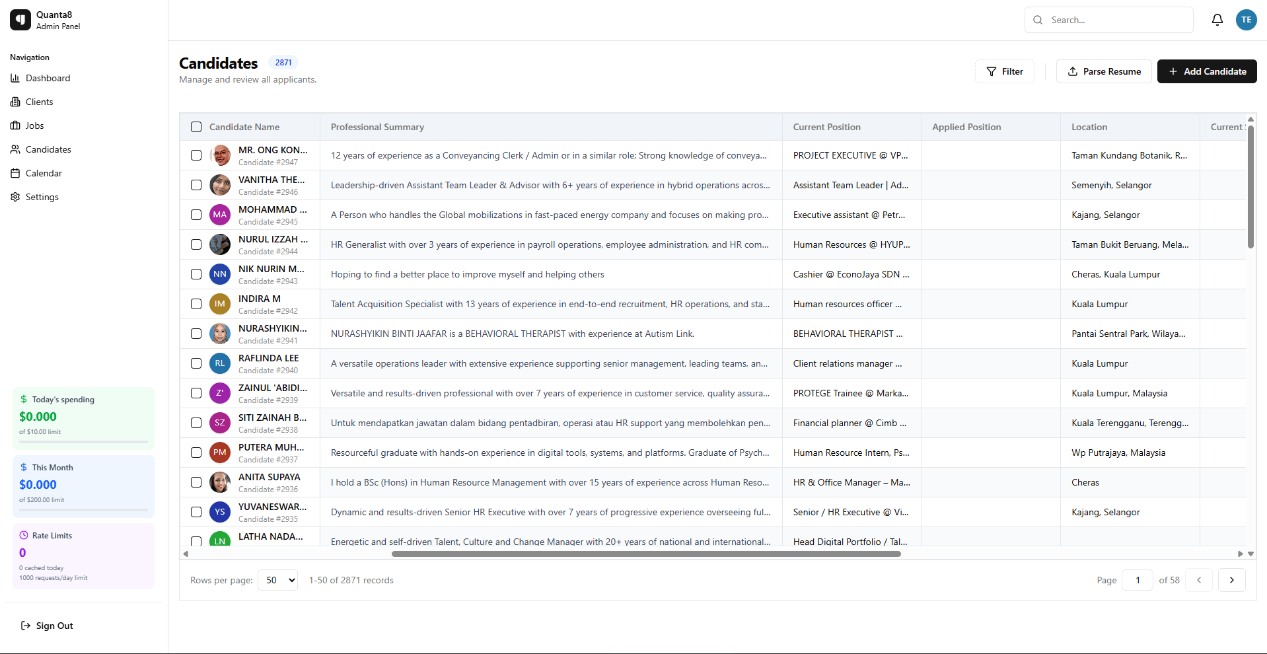Select the Dashboard navigation icon
The height and width of the screenshot is (654, 1267).
click(x=15, y=78)
